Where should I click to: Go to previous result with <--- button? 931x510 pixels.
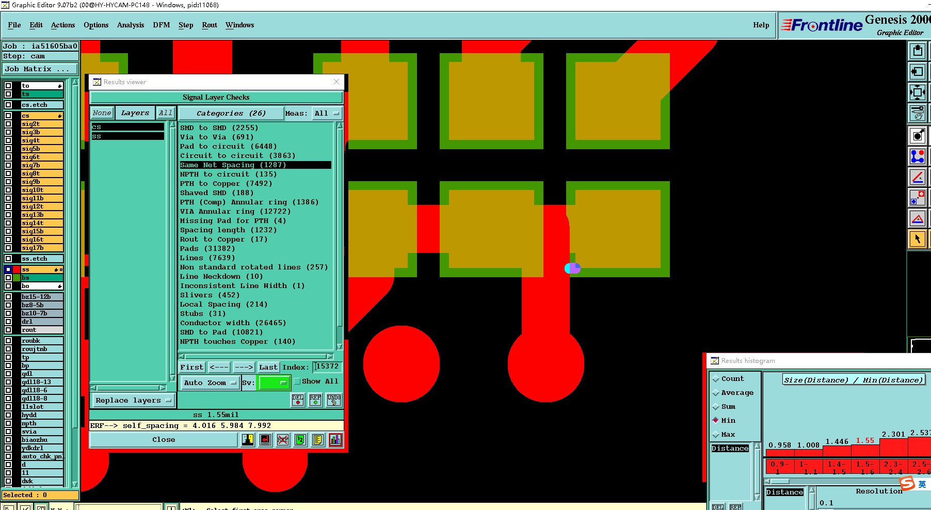(x=219, y=367)
